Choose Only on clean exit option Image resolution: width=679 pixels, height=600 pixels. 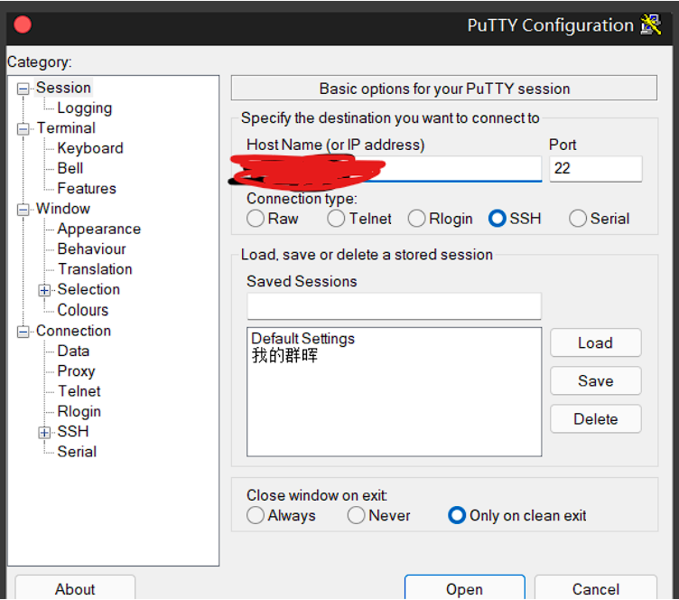(x=457, y=516)
